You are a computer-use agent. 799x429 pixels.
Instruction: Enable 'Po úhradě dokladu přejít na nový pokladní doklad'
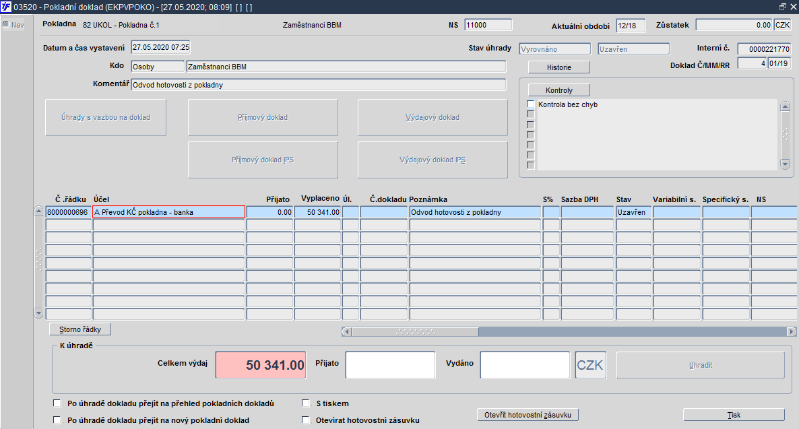coord(57,420)
